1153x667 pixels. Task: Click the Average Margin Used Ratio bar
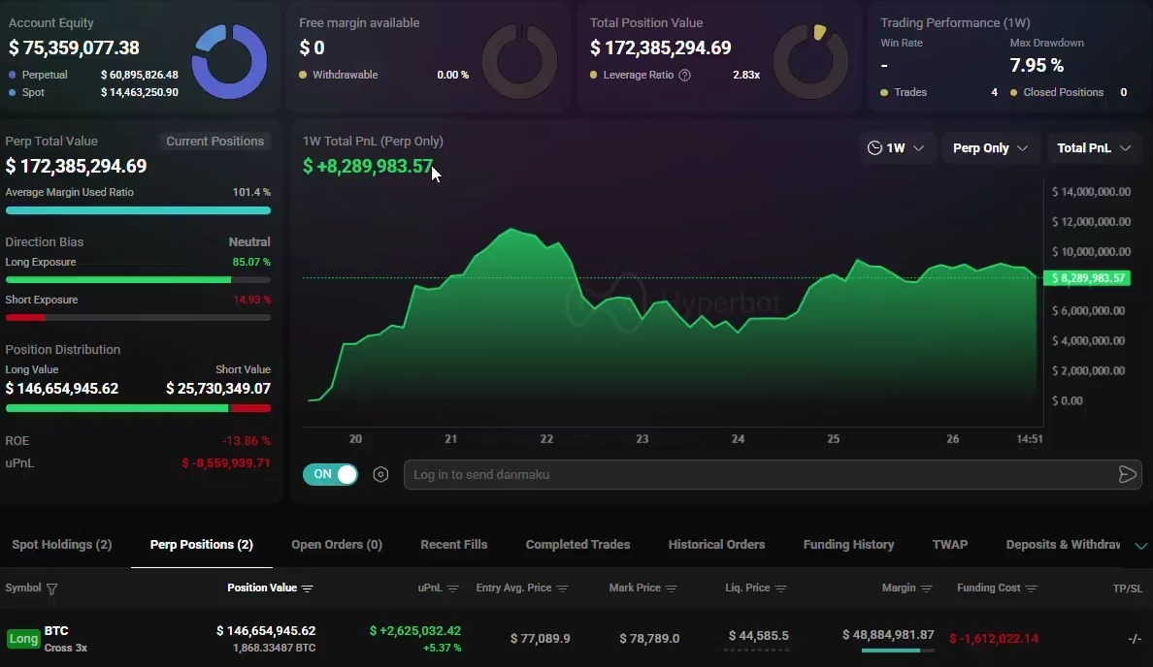pyautogui.click(x=138, y=210)
